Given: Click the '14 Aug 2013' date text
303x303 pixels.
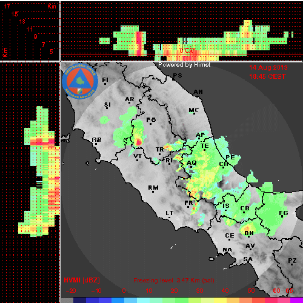Looking at the screenshot, I should [268, 67].
